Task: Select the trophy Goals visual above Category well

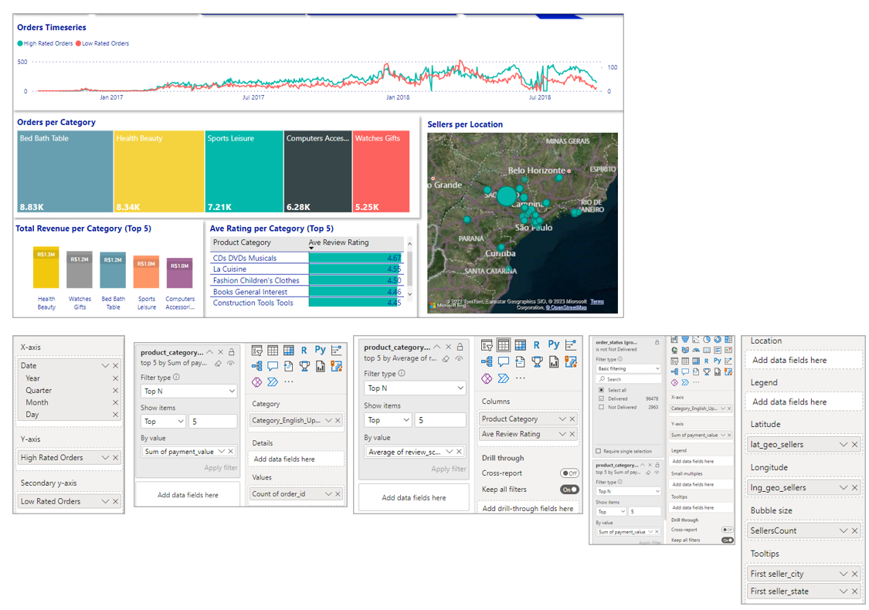Action: click(x=304, y=366)
